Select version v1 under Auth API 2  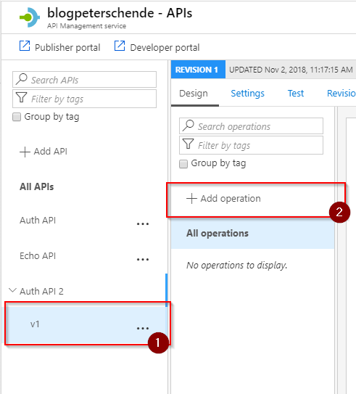tap(35, 324)
